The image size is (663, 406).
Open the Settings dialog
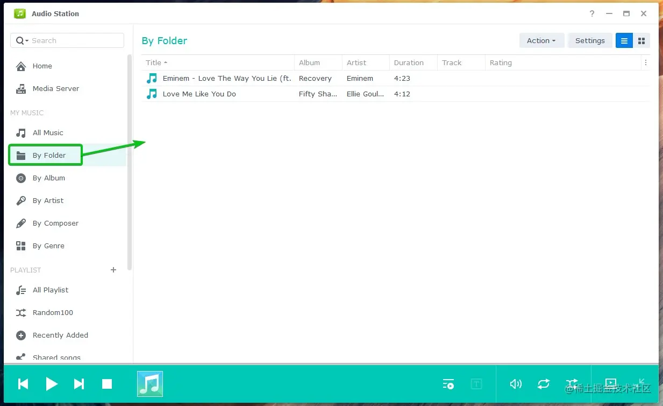click(590, 40)
